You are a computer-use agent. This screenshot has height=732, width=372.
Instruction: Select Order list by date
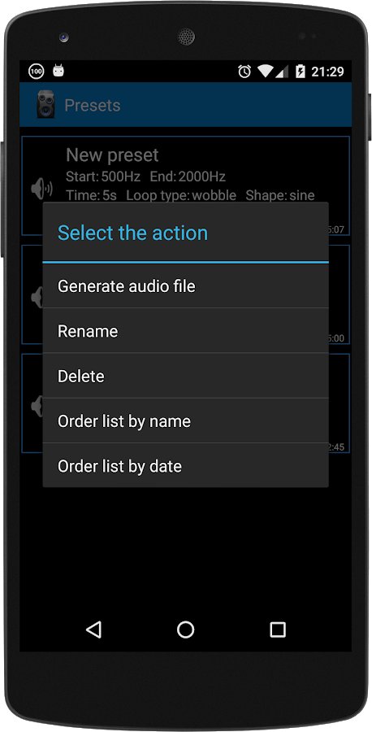pos(185,465)
